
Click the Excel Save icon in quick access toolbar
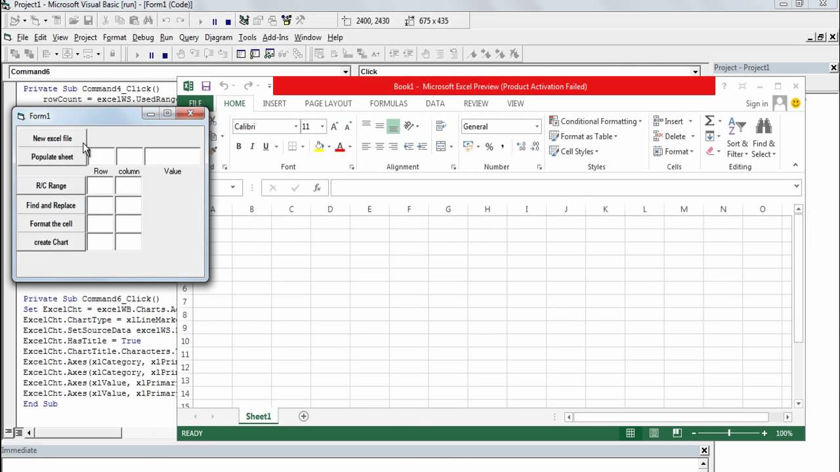click(x=206, y=86)
